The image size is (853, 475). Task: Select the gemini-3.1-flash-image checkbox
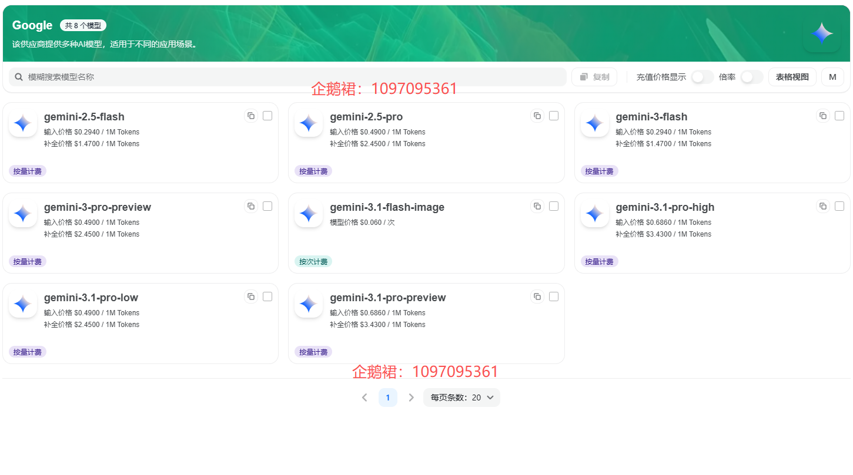click(554, 206)
